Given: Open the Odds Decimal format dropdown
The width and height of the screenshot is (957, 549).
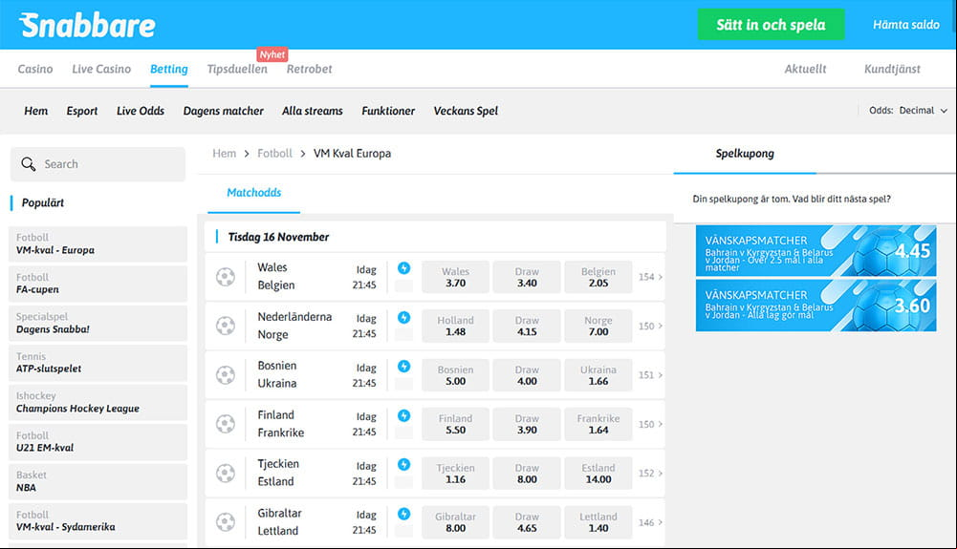Looking at the screenshot, I should (908, 111).
